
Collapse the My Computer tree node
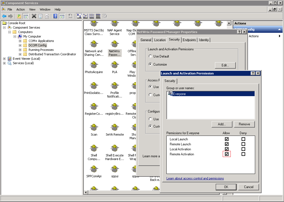[15, 36]
